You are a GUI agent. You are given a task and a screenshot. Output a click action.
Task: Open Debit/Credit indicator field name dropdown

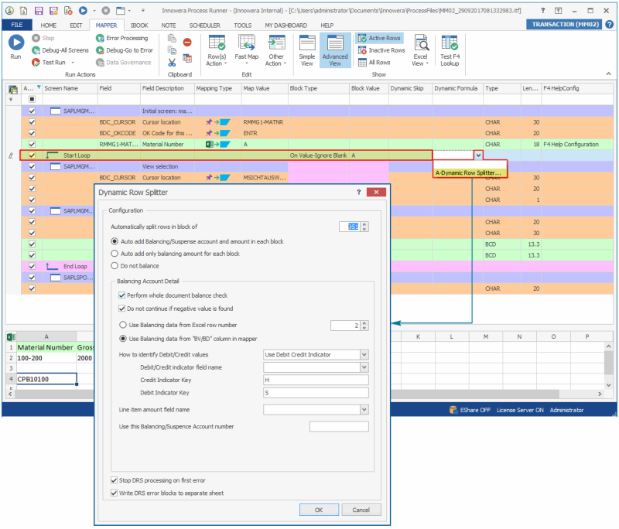click(364, 367)
